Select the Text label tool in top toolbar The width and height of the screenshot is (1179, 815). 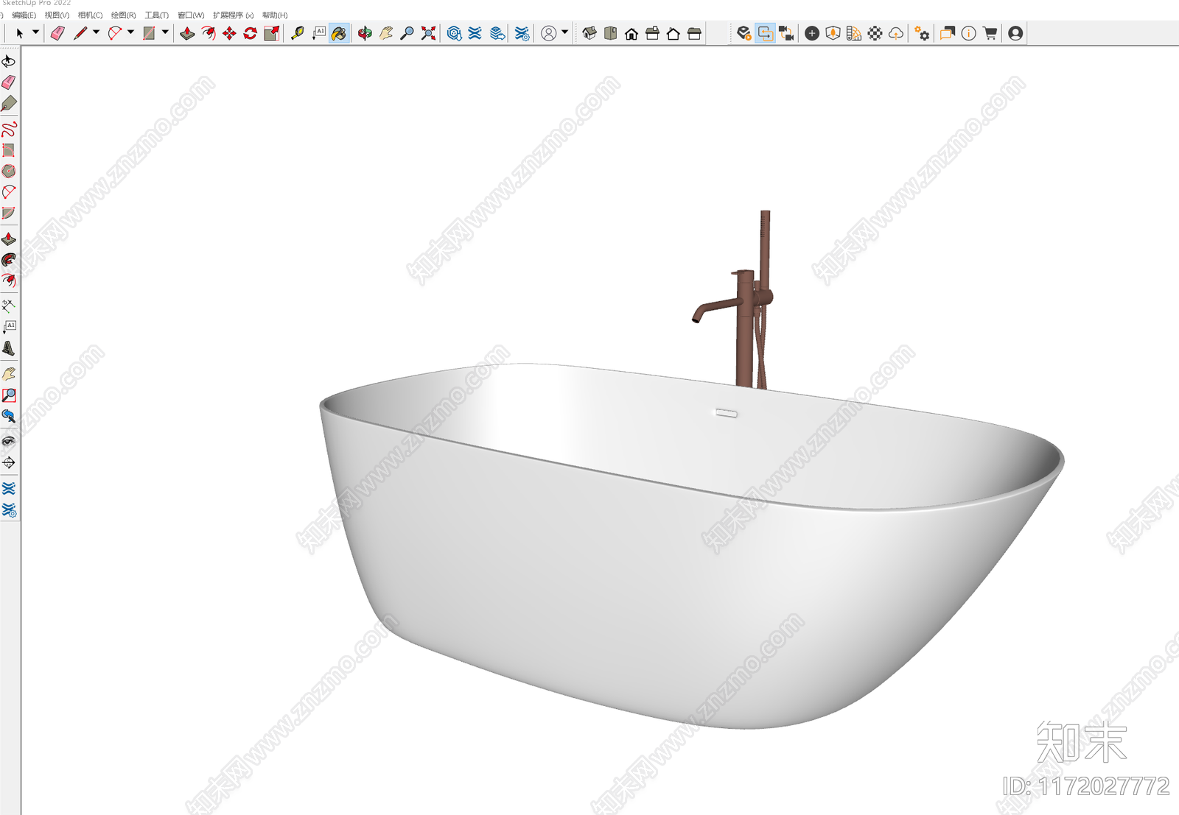click(x=318, y=33)
